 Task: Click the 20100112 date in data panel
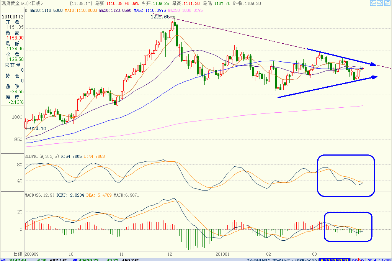(13, 17)
